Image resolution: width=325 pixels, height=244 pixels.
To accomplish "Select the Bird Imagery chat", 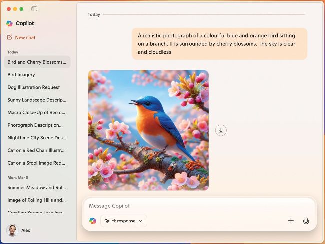I will 21,75.
